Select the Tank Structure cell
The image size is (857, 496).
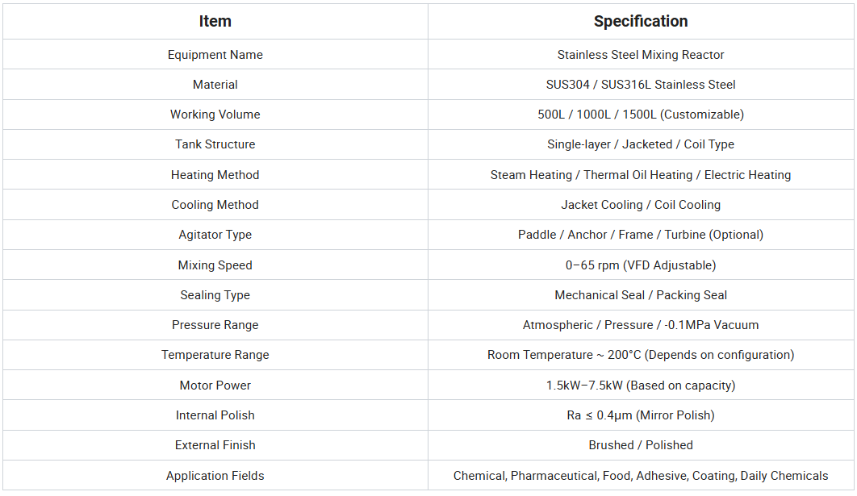(x=215, y=144)
